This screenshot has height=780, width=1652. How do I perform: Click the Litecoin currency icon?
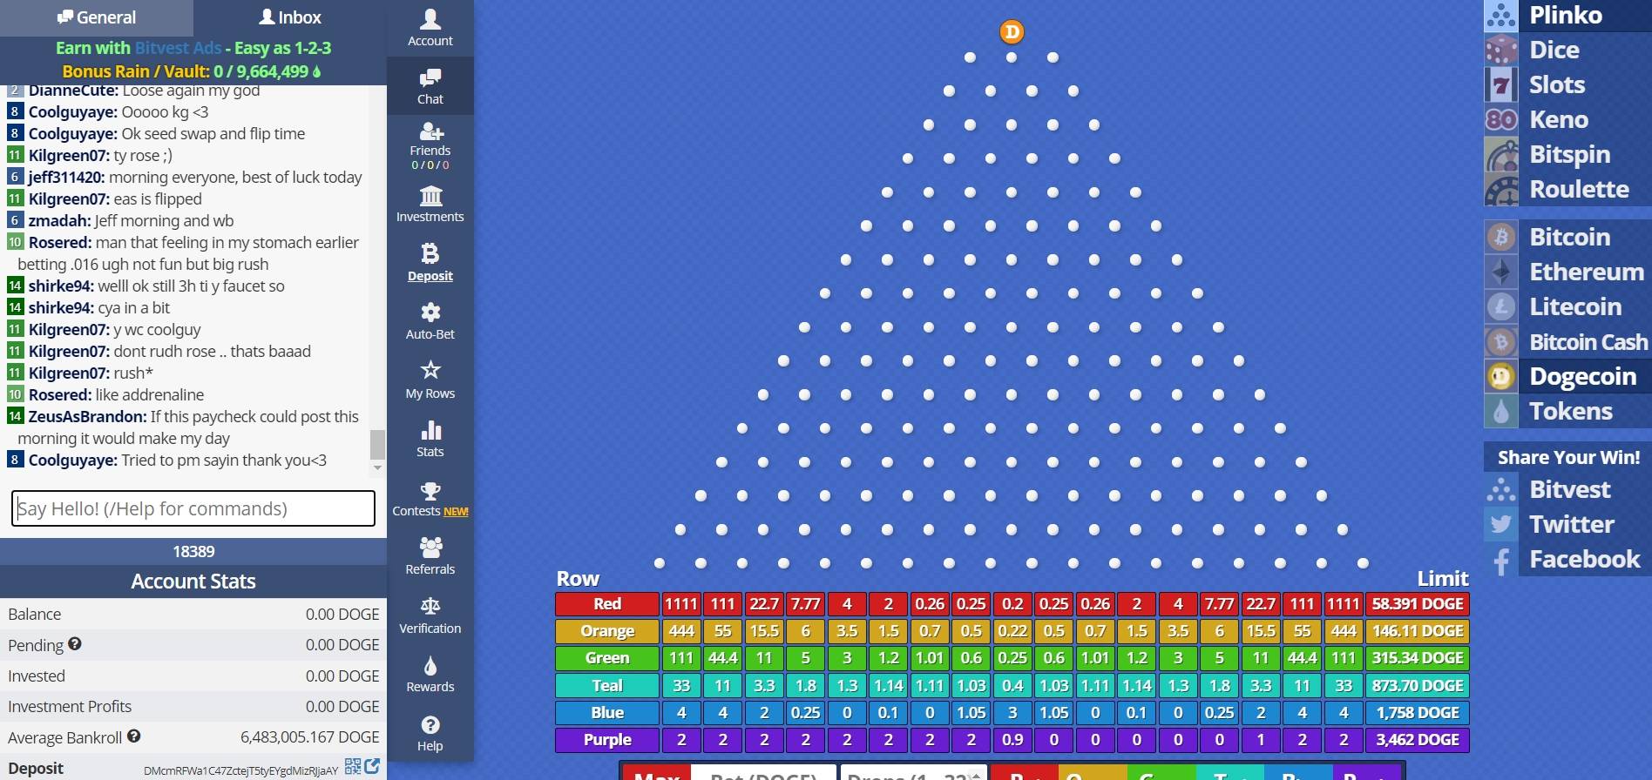click(x=1501, y=306)
